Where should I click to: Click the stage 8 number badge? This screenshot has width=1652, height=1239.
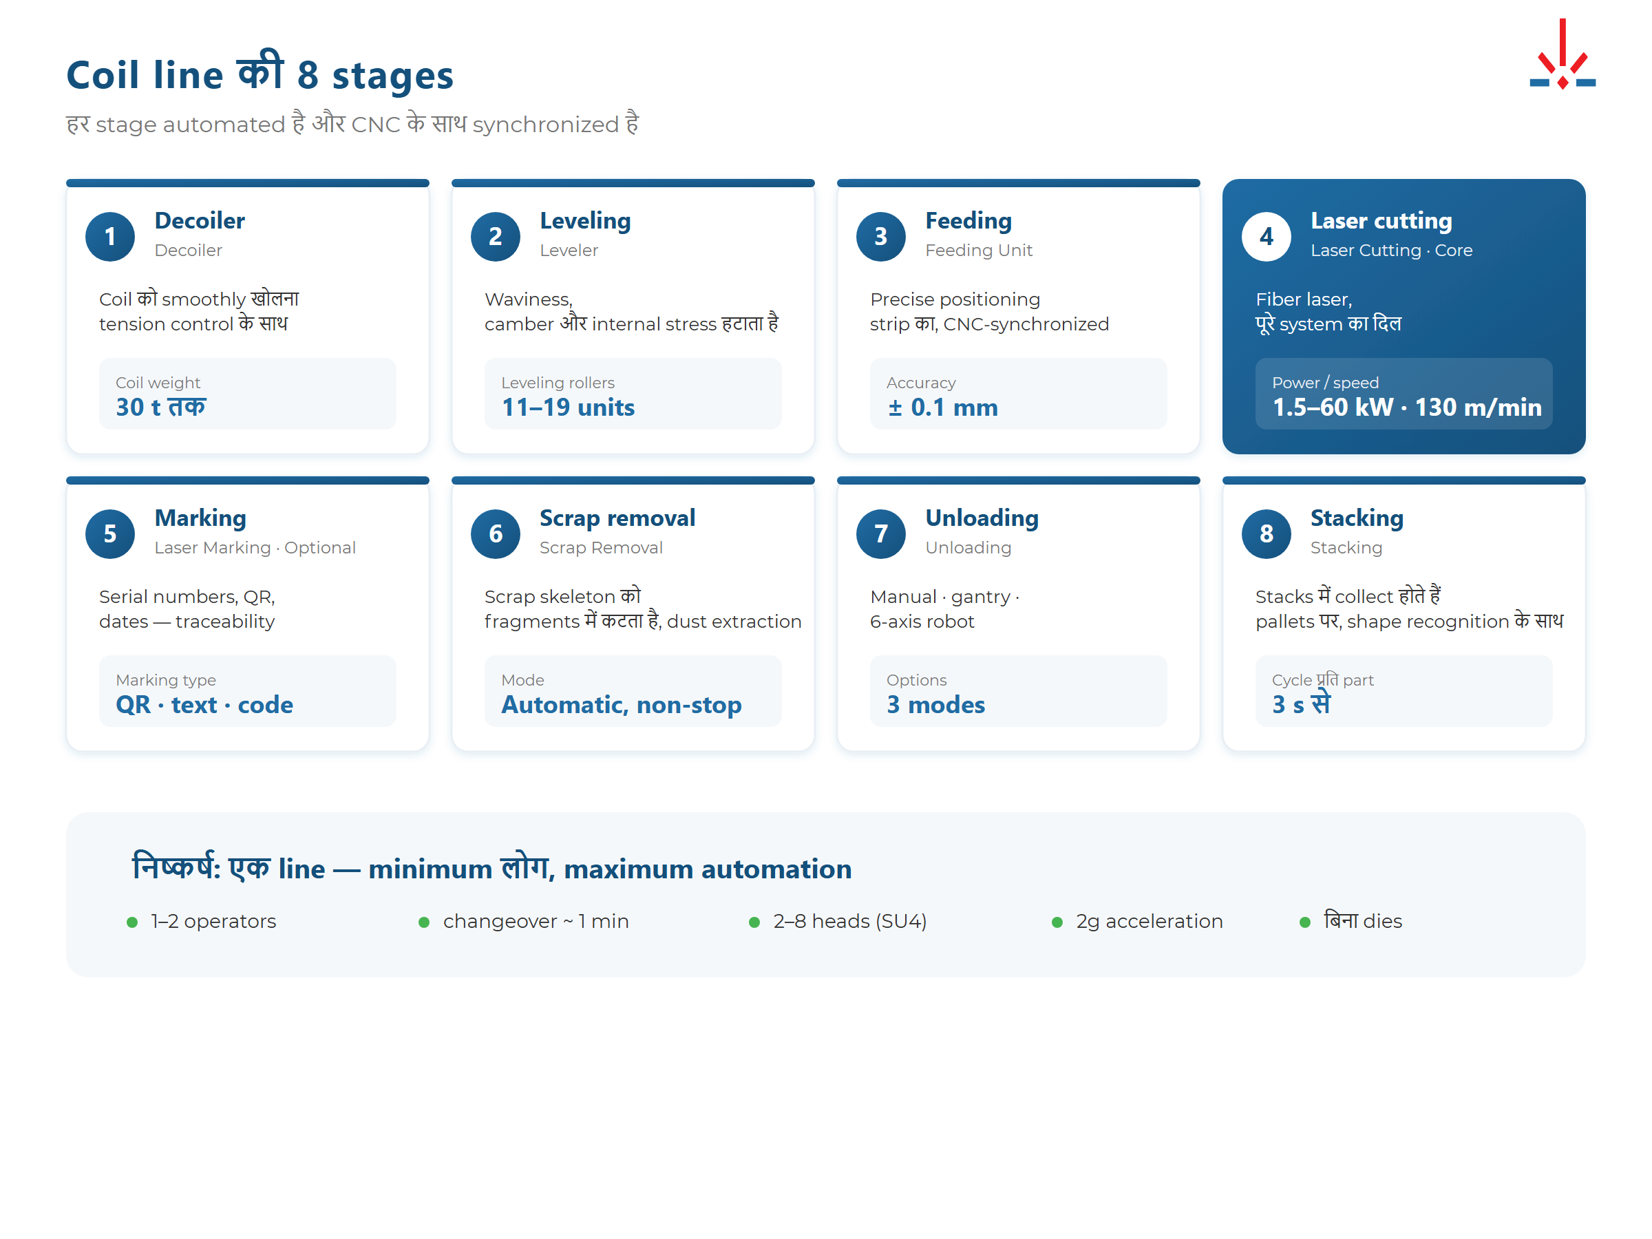[1266, 534]
